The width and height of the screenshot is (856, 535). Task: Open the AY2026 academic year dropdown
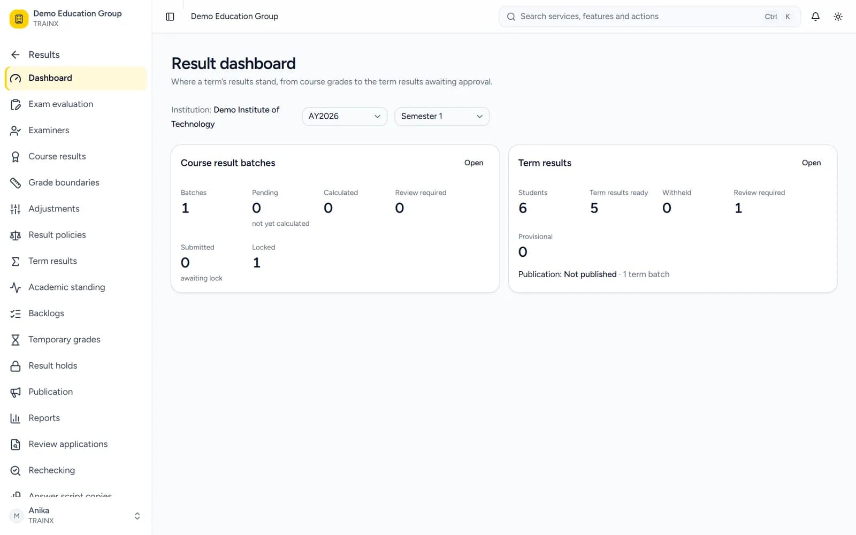click(x=345, y=116)
